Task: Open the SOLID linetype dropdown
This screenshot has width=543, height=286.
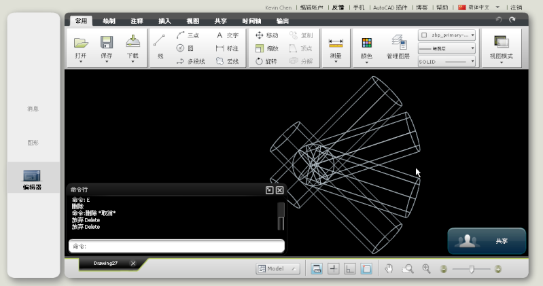Action: (446, 62)
